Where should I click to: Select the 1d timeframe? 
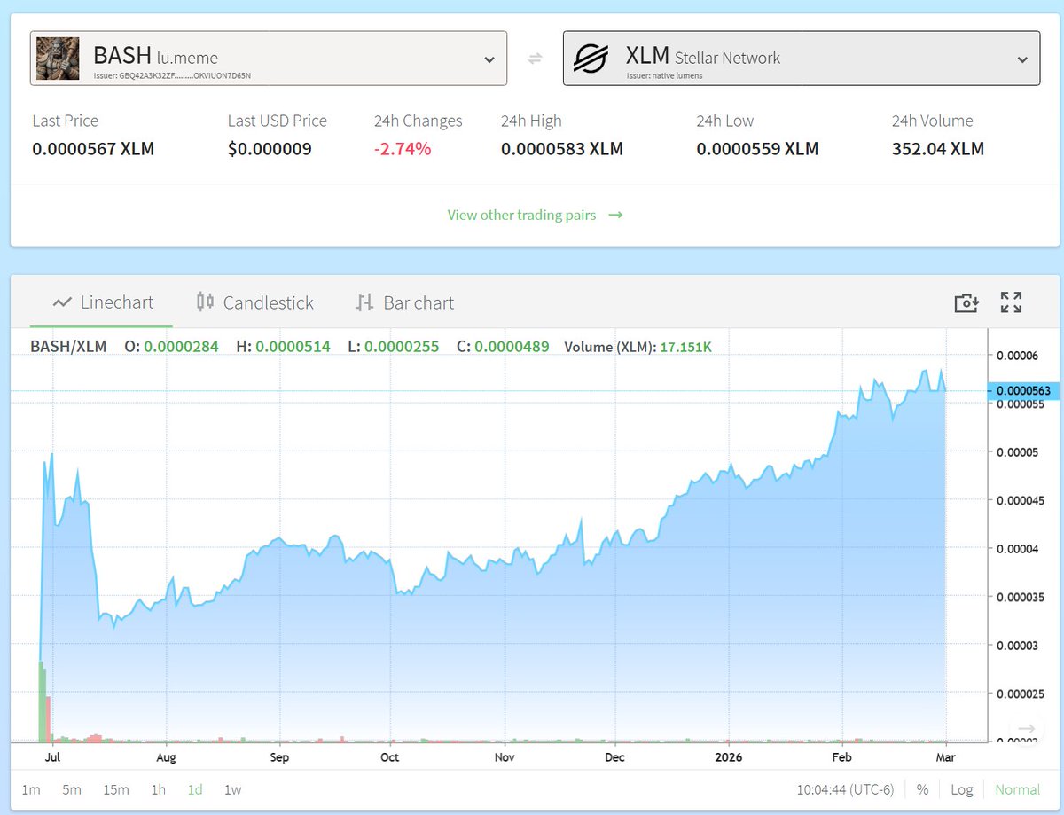tap(195, 789)
